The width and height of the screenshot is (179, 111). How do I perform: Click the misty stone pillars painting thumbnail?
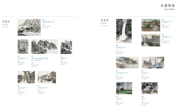(x=153, y=63)
